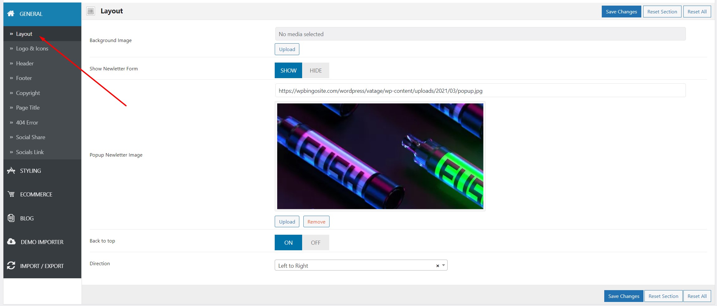Viewport: 717px width, 306px height.
Task: Click the Show Newletter Form label
Action: [x=114, y=69]
